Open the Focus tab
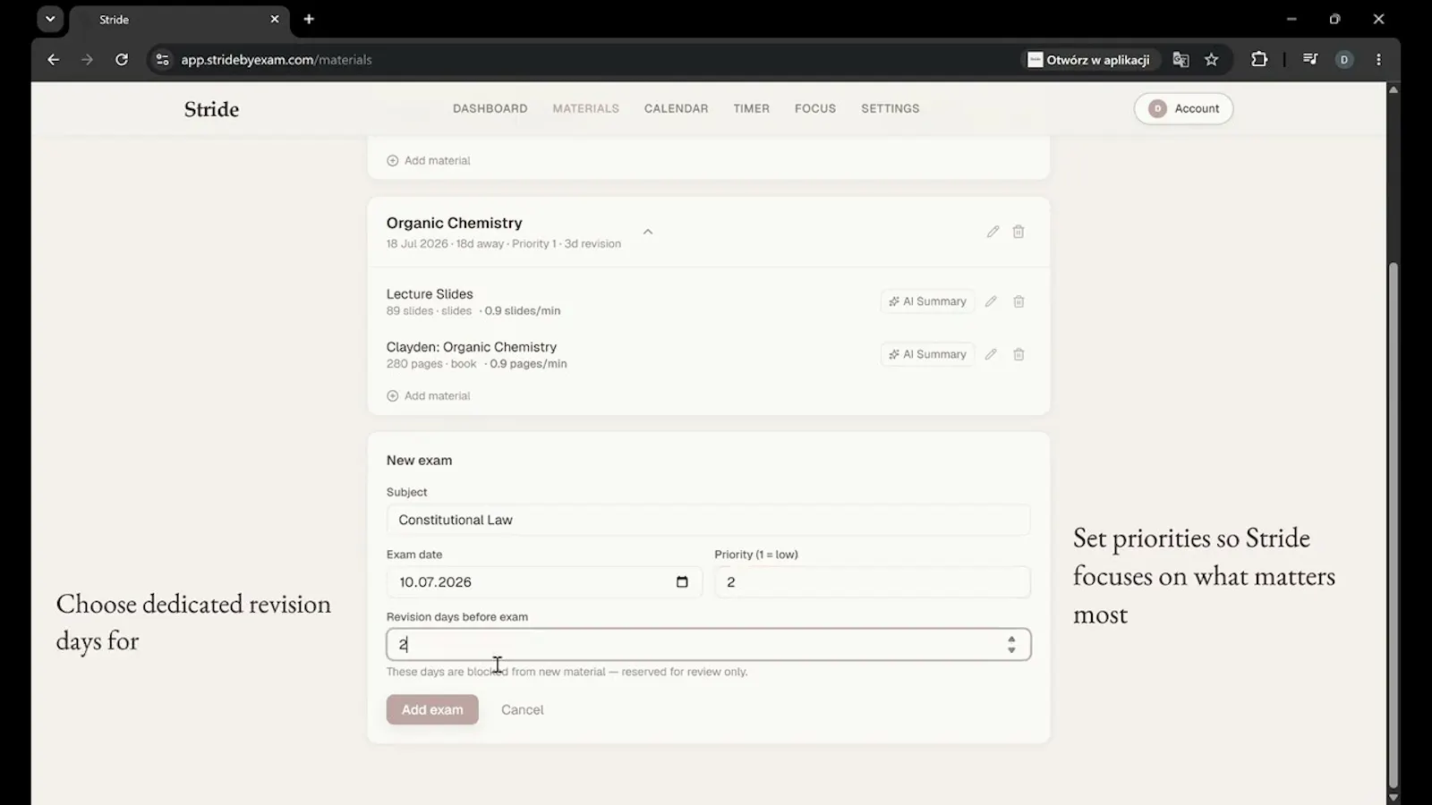Screen dimensions: 1432x805 coord(815,108)
